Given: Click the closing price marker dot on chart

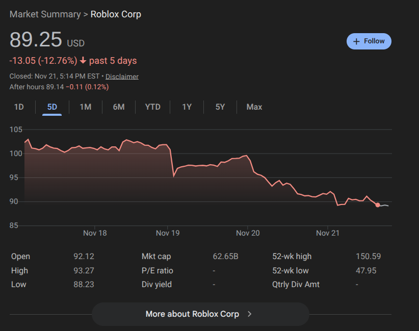Looking at the screenshot, I should (x=378, y=205).
